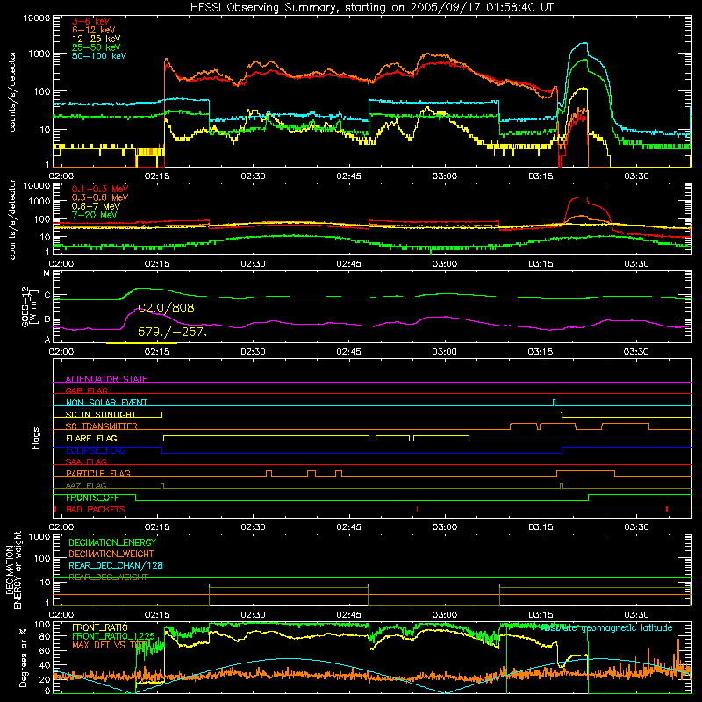Select the FLARE_FLAG label
Screen dimensions: 702x702
point(91,438)
